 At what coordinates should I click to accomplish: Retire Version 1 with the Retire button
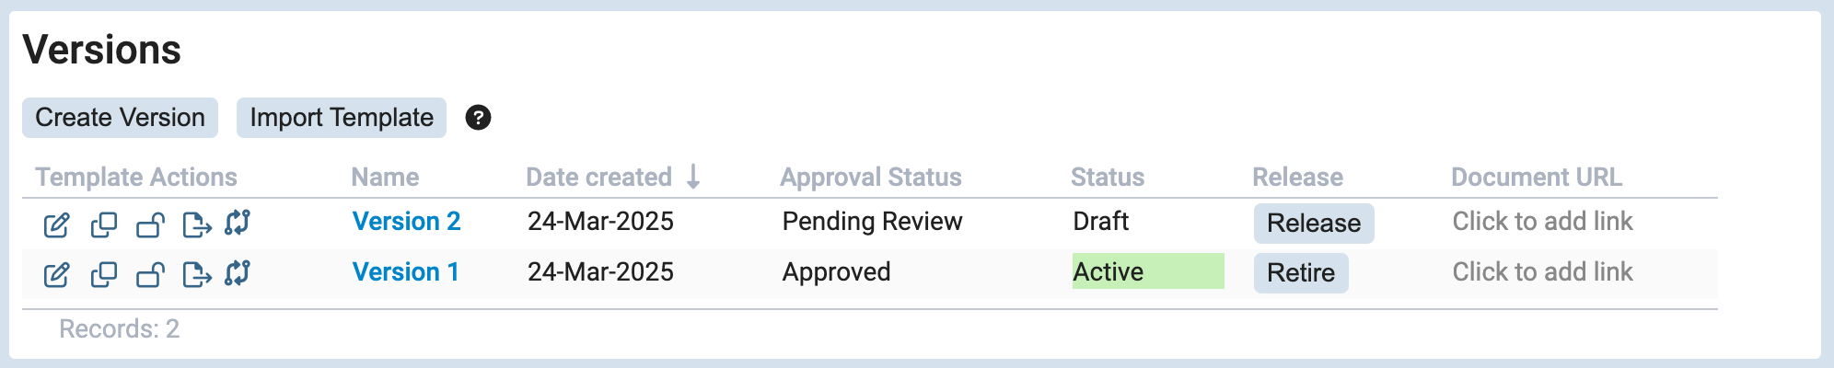point(1300,273)
